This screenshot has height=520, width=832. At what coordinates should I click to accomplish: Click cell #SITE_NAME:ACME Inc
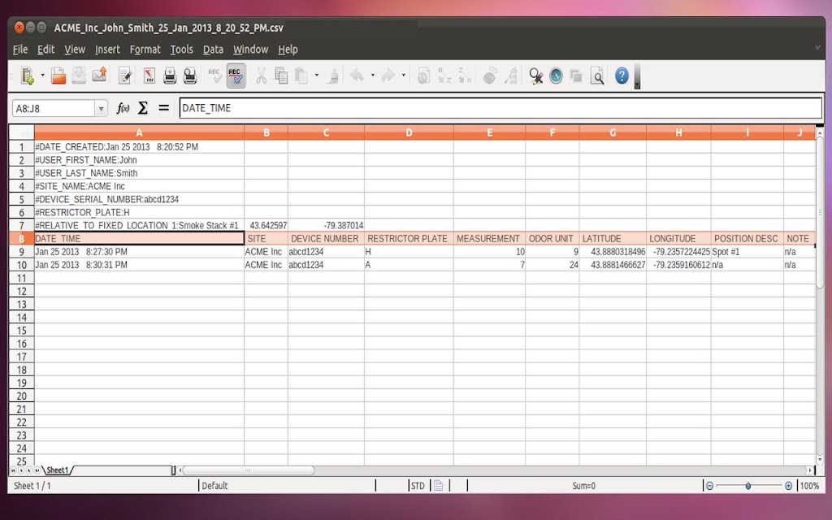point(139,186)
